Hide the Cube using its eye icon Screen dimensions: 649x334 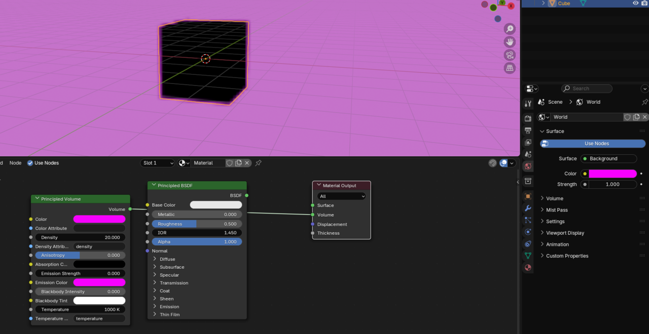click(x=635, y=3)
